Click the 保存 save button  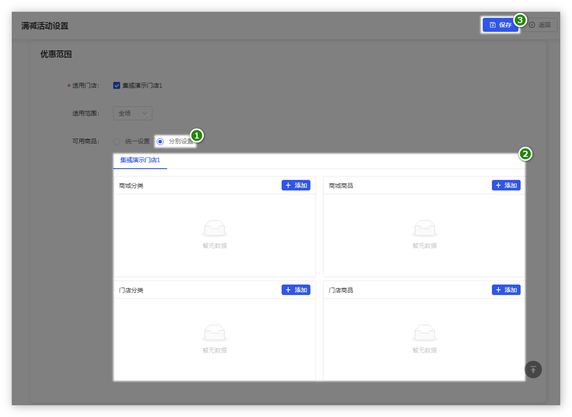(500, 25)
